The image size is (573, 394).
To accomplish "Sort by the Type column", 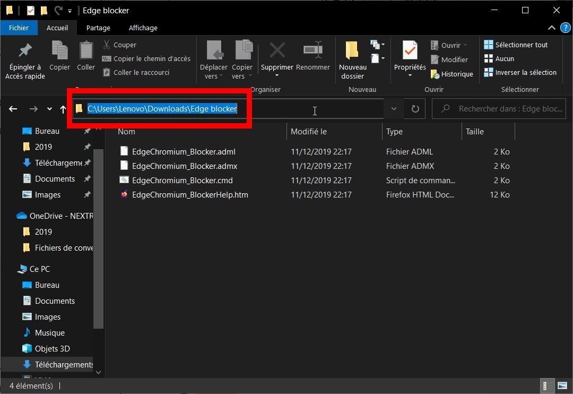I will point(394,132).
